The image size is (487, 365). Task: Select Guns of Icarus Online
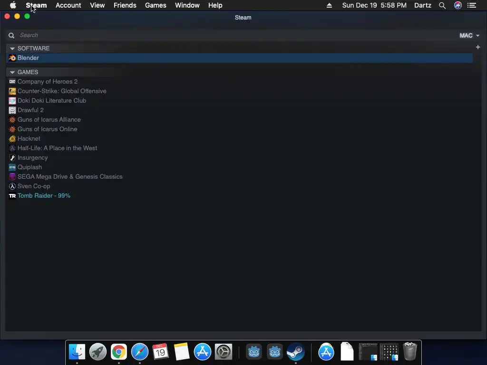click(x=47, y=129)
